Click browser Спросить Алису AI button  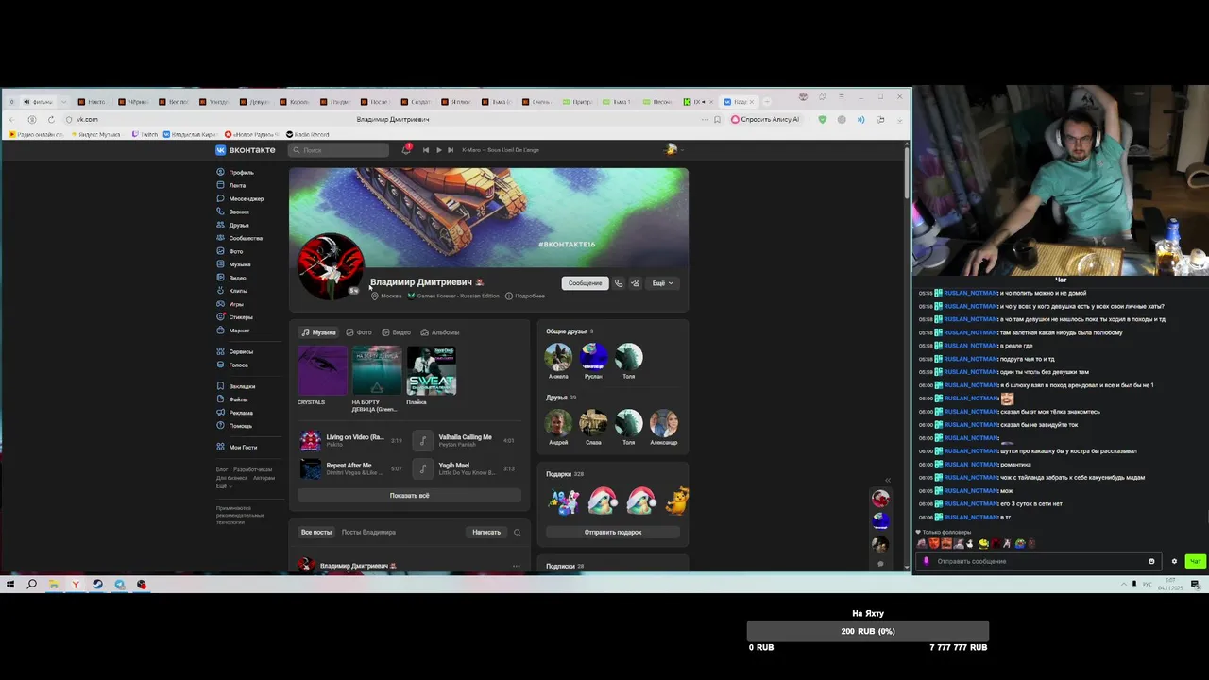click(763, 120)
